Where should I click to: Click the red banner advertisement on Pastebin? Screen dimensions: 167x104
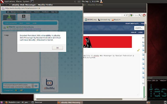[x=108, y=42]
